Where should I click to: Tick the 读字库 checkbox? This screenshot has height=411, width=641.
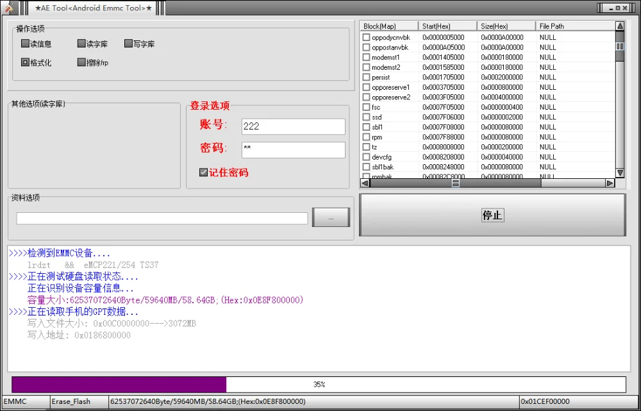coord(81,44)
